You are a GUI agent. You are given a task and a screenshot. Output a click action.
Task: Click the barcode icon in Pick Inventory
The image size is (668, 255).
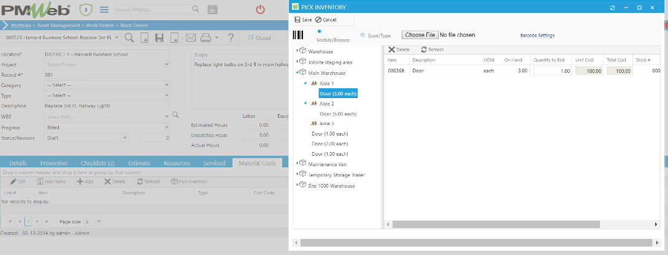click(x=298, y=35)
